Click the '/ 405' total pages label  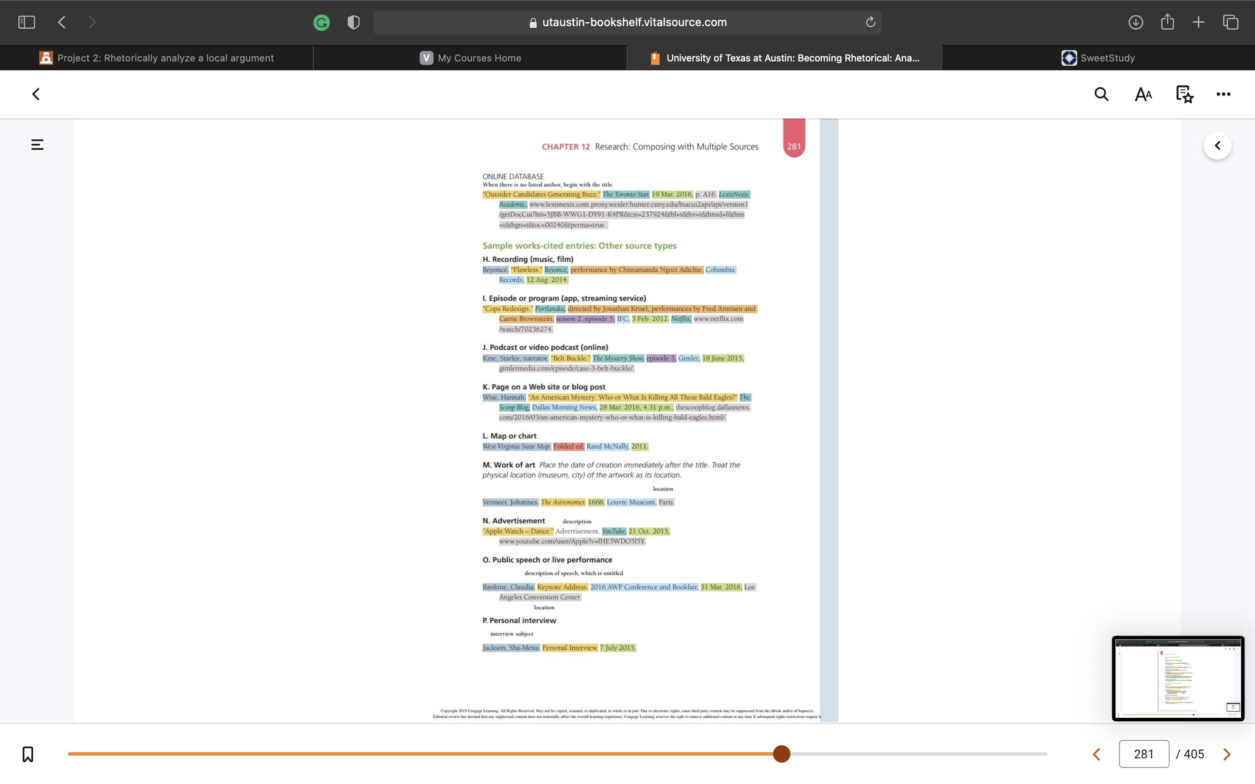pos(1190,754)
